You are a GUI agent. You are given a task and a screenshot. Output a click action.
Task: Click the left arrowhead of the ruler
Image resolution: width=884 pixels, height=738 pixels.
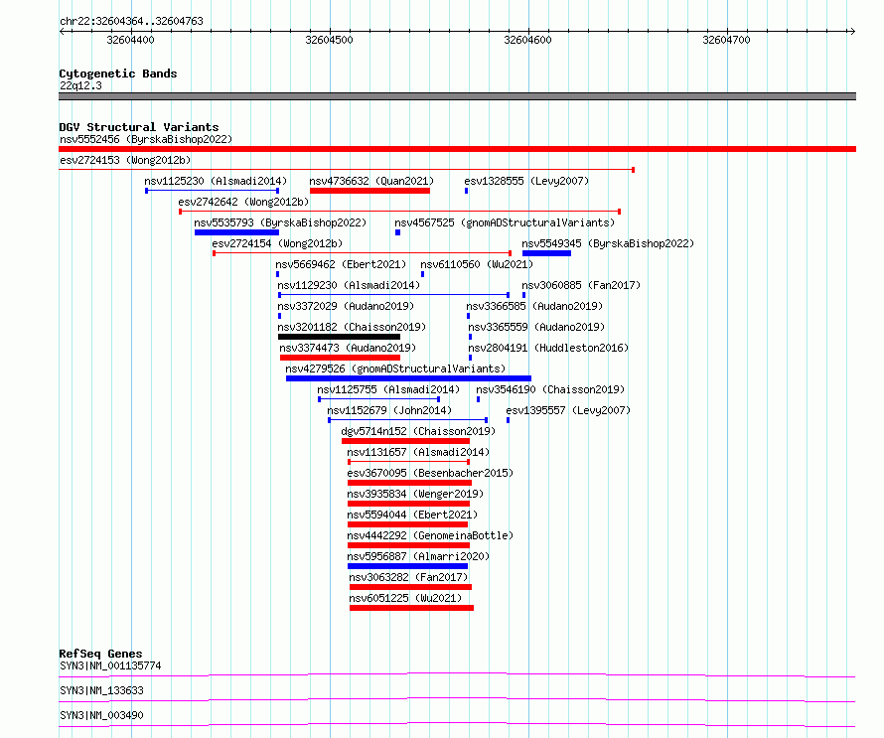pyautogui.click(x=62, y=32)
